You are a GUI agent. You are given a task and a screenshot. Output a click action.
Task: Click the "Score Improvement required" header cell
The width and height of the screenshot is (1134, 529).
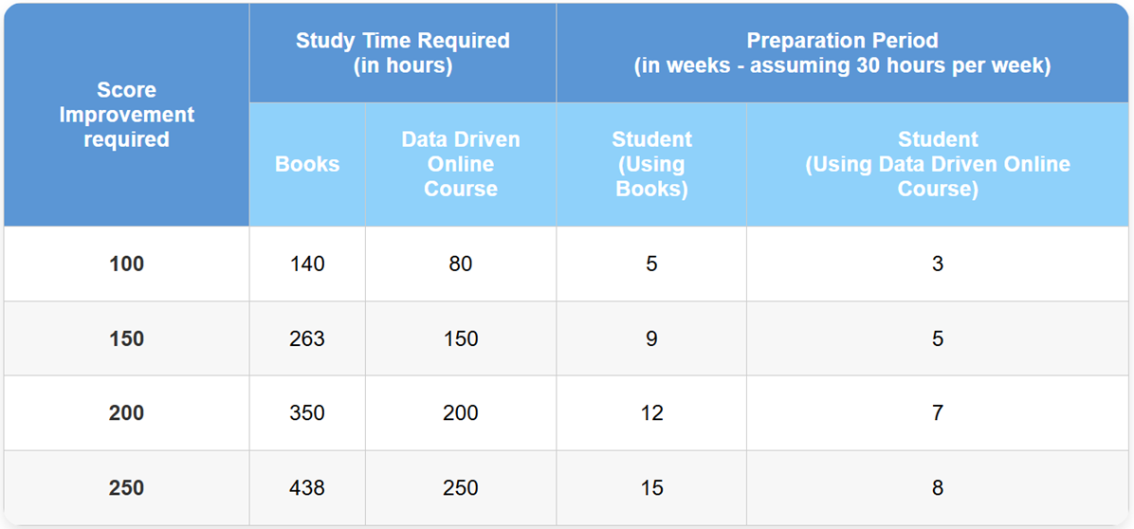[126, 115]
